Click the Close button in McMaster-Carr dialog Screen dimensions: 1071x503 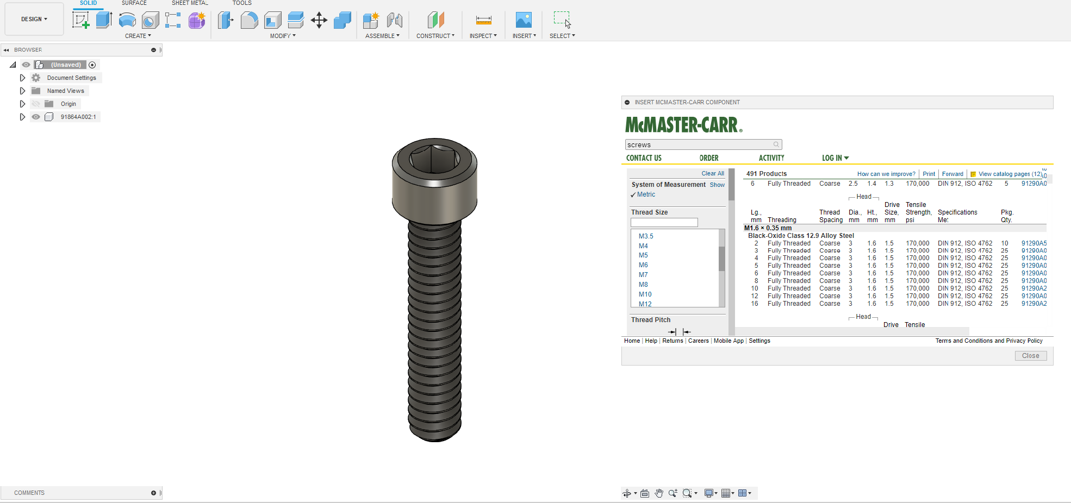[x=1030, y=356]
